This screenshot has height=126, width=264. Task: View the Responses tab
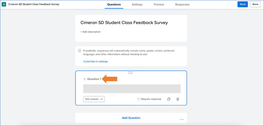click(182, 5)
